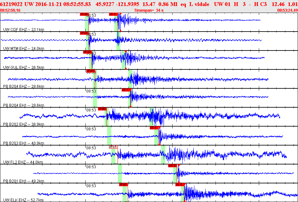Click the S pick flag on UW ELK trace
This screenshot has width=298, height=202.
pyautogui.click(x=179, y=185)
